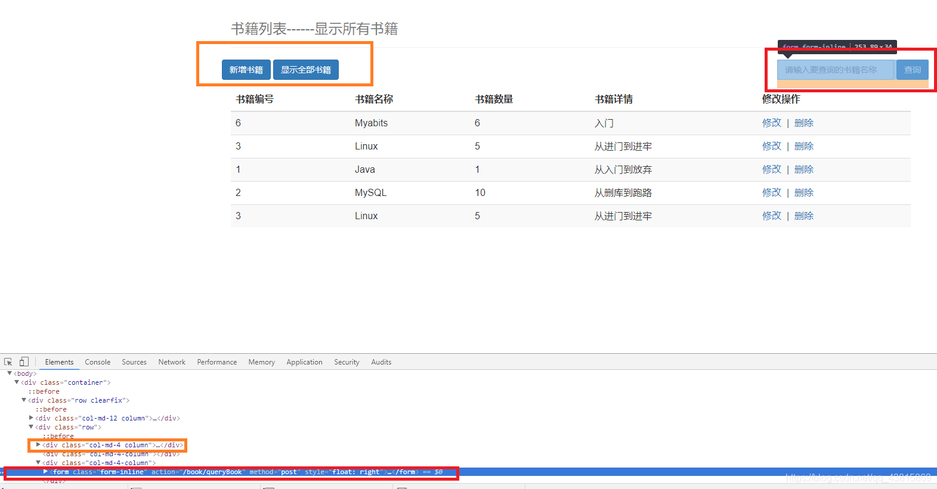
Task: Open the Application tab
Action: click(x=304, y=362)
